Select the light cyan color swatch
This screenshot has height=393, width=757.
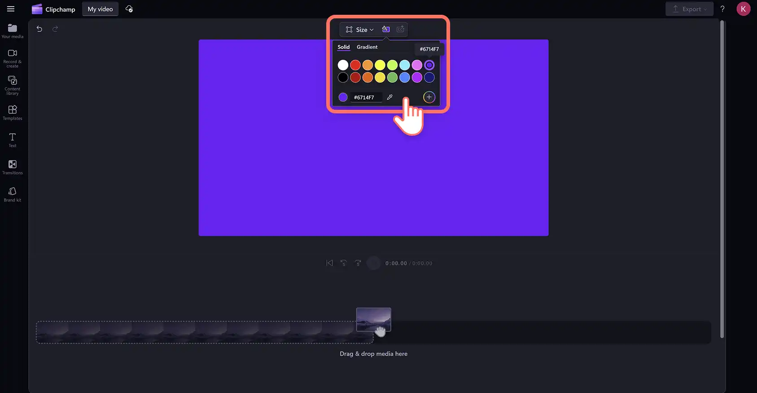(405, 65)
